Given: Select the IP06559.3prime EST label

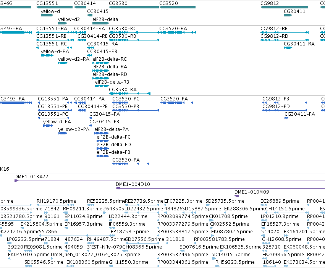Looking at the screenshot, I should [127, 224].
